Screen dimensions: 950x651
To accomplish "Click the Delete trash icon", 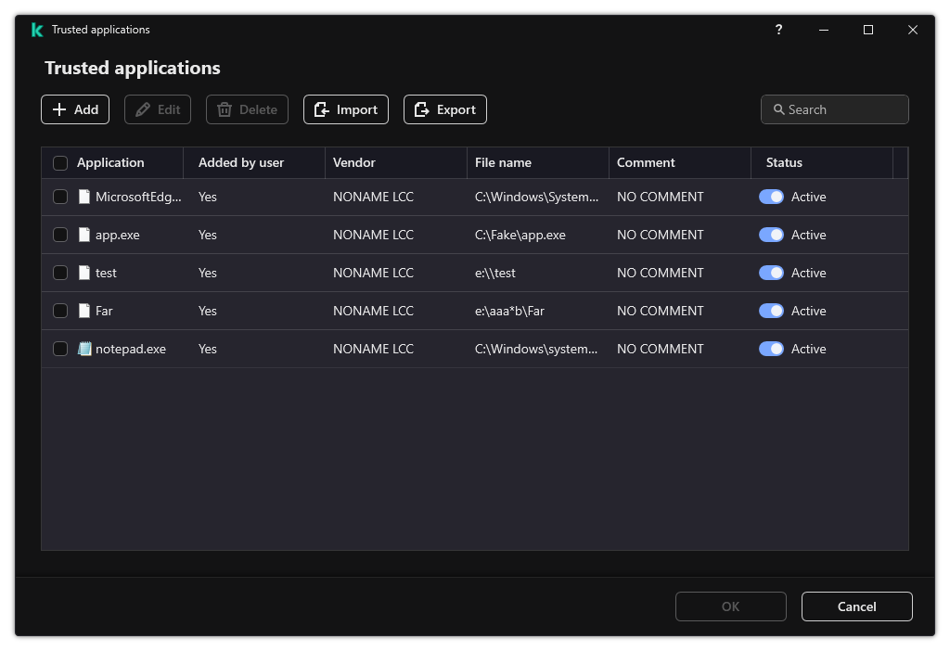I will (x=225, y=108).
